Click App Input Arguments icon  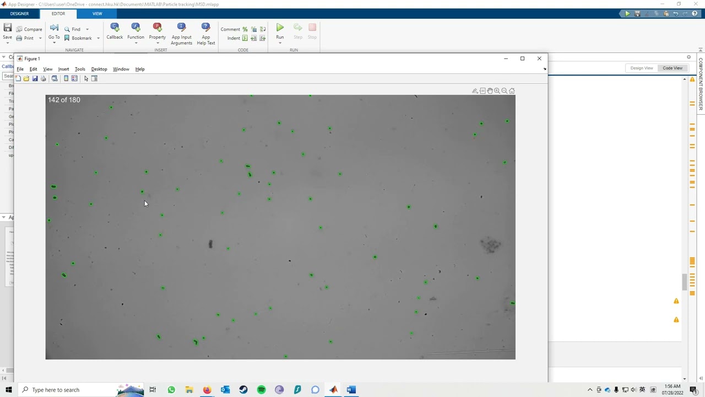click(x=181, y=26)
